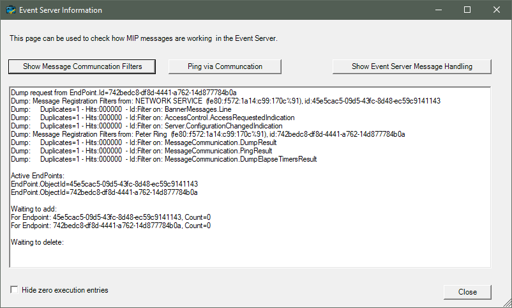This screenshot has height=308, width=512.
Task: Click the 'Hide zero execution entries' label
Action: click(65, 290)
